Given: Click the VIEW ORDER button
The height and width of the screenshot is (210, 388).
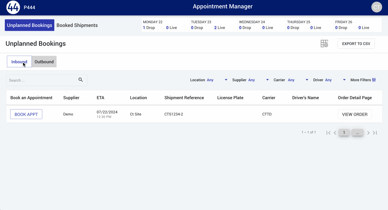Looking at the screenshot, I should pyautogui.click(x=355, y=114).
